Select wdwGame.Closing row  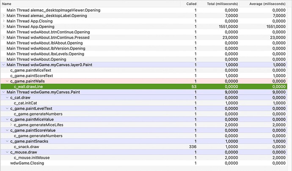[x=144, y=163]
